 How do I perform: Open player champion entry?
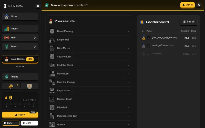(157, 54)
